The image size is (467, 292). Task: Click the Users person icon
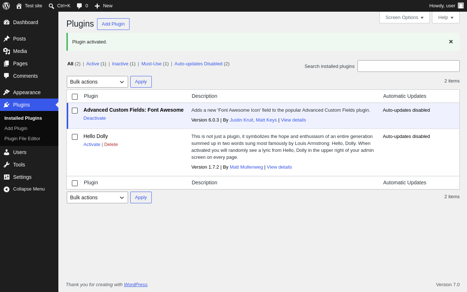(x=7, y=152)
